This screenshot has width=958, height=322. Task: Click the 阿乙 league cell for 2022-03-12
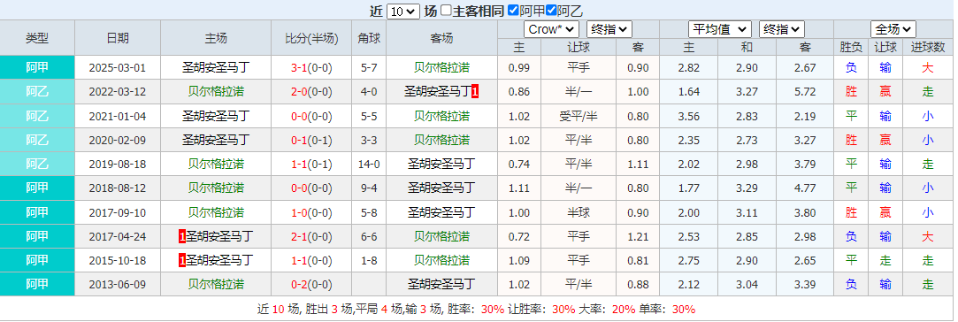click(x=37, y=92)
